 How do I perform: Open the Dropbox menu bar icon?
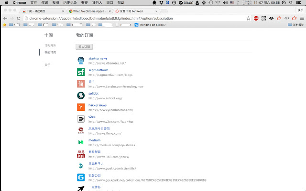(x=161, y=2)
